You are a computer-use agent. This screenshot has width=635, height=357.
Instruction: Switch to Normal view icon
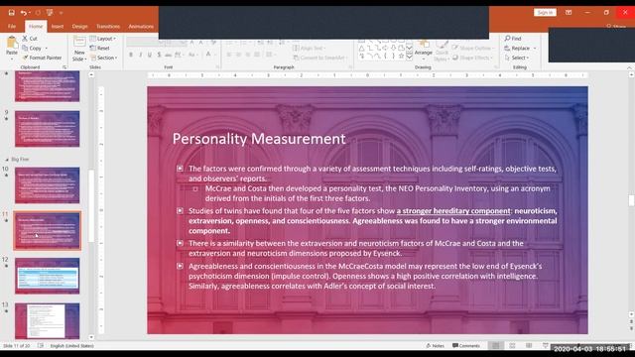pyautogui.click(x=495, y=346)
